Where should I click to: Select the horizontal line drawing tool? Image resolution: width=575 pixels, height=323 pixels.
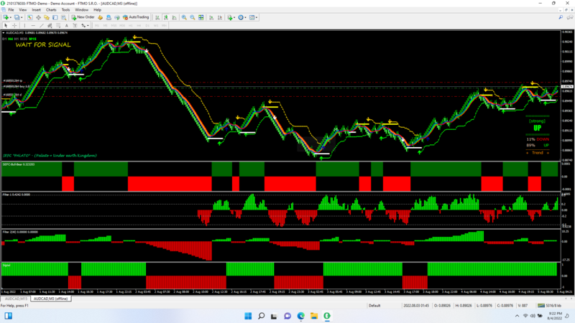pyautogui.click(x=33, y=25)
